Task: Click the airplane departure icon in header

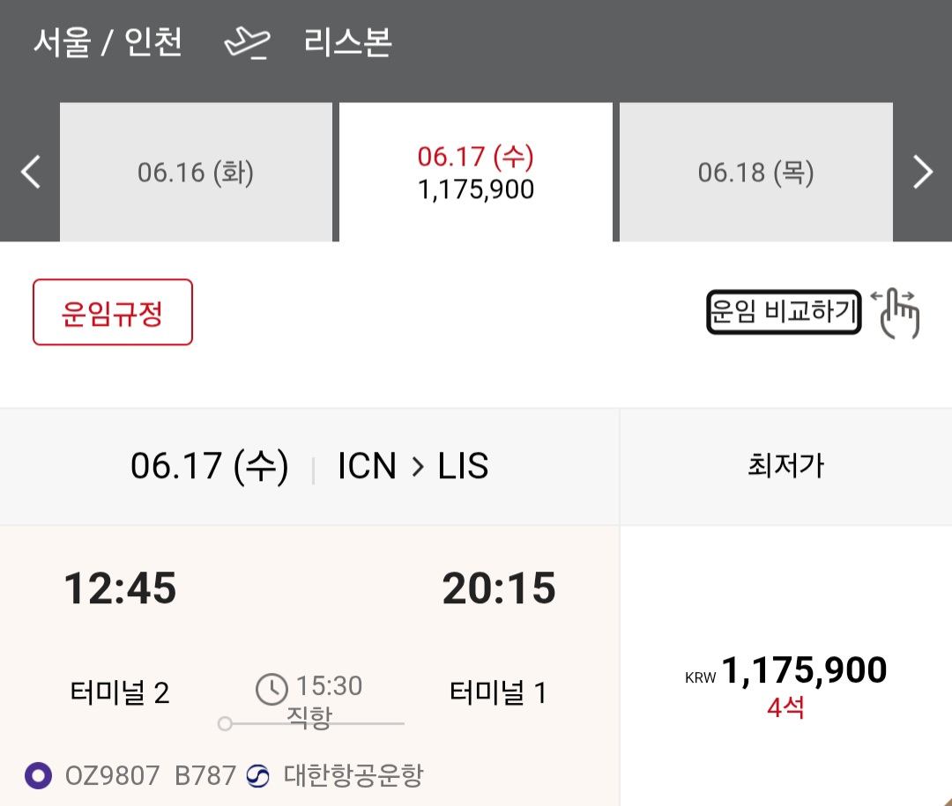Action: 248,43
